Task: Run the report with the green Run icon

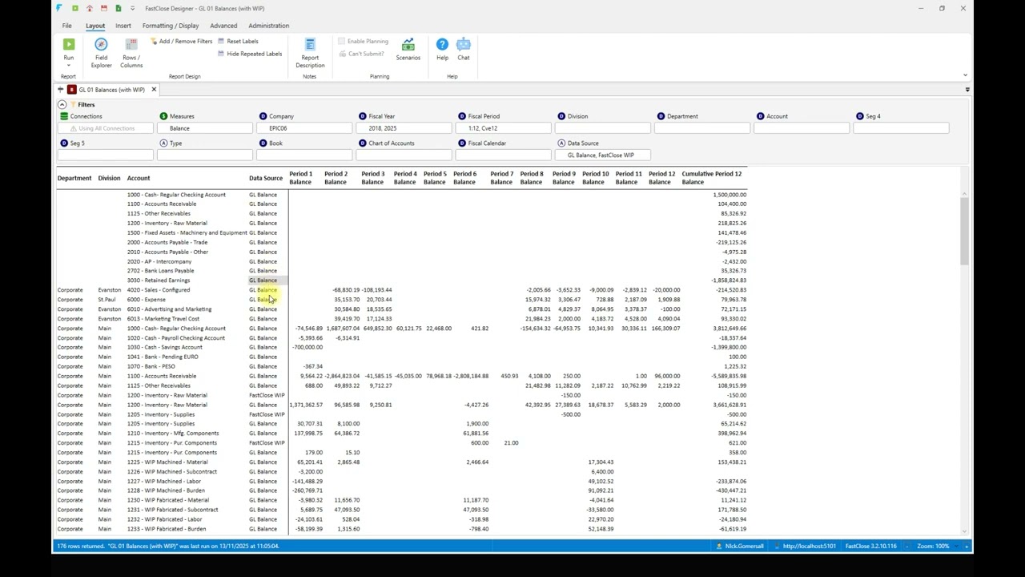Action: (x=69, y=45)
